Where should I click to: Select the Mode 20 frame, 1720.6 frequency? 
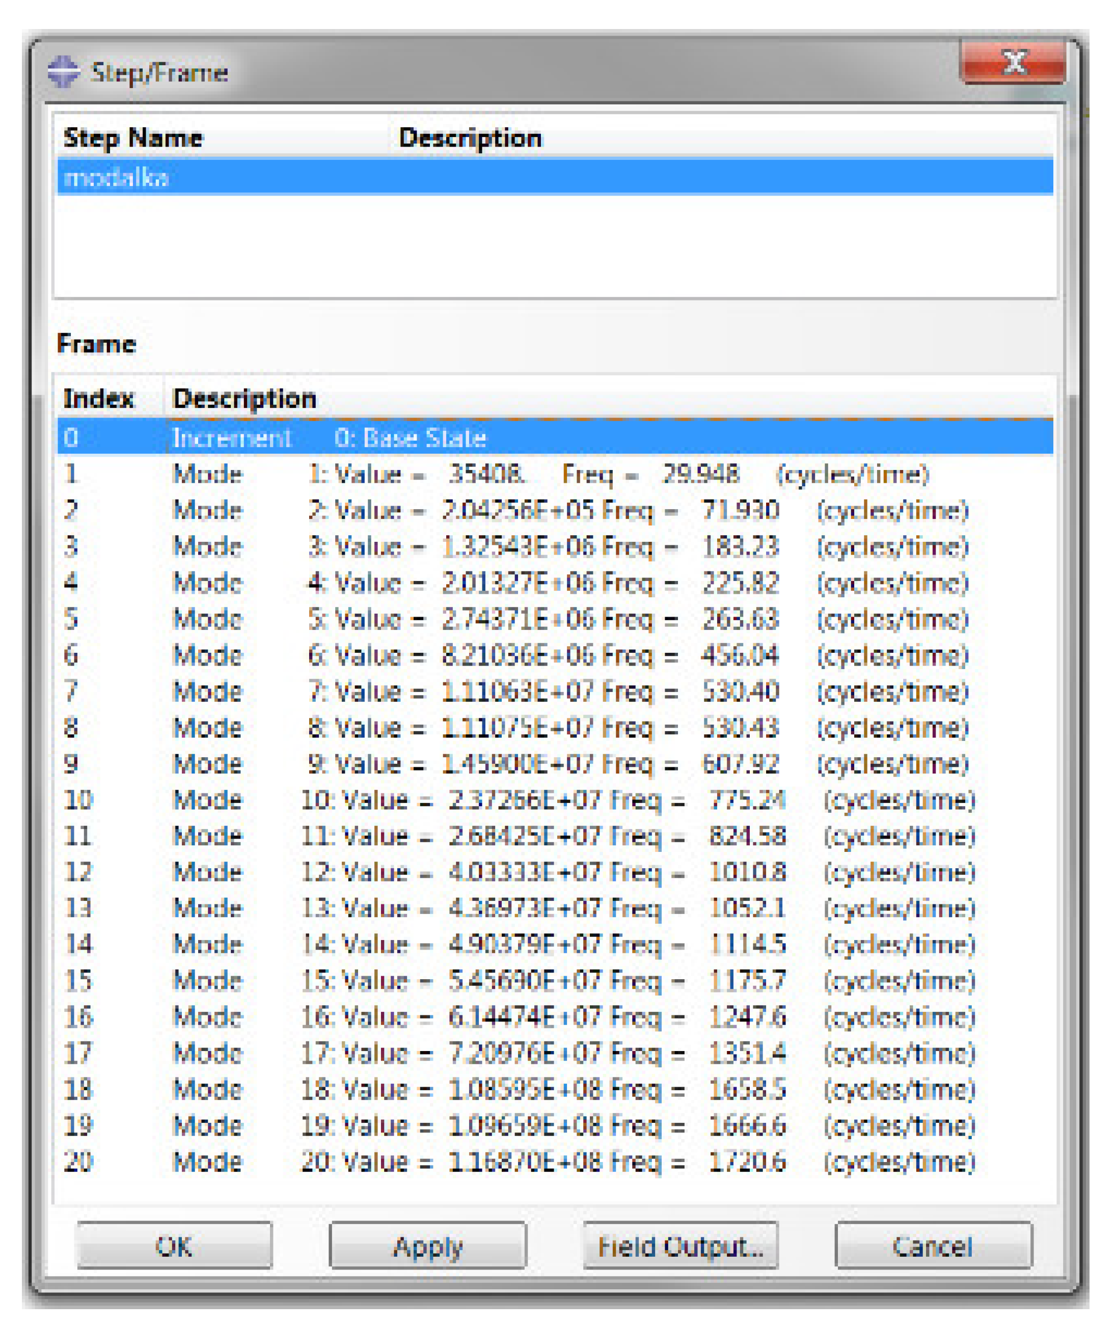pos(554,1162)
